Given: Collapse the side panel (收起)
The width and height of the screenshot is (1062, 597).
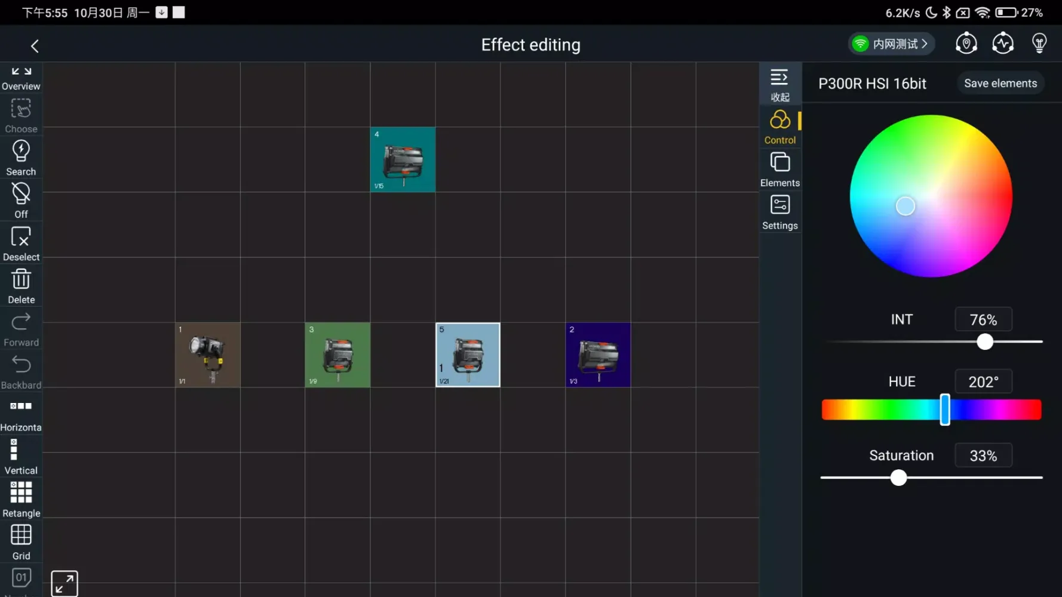Looking at the screenshot, I should pyautogui.click(x=779, y=85).
